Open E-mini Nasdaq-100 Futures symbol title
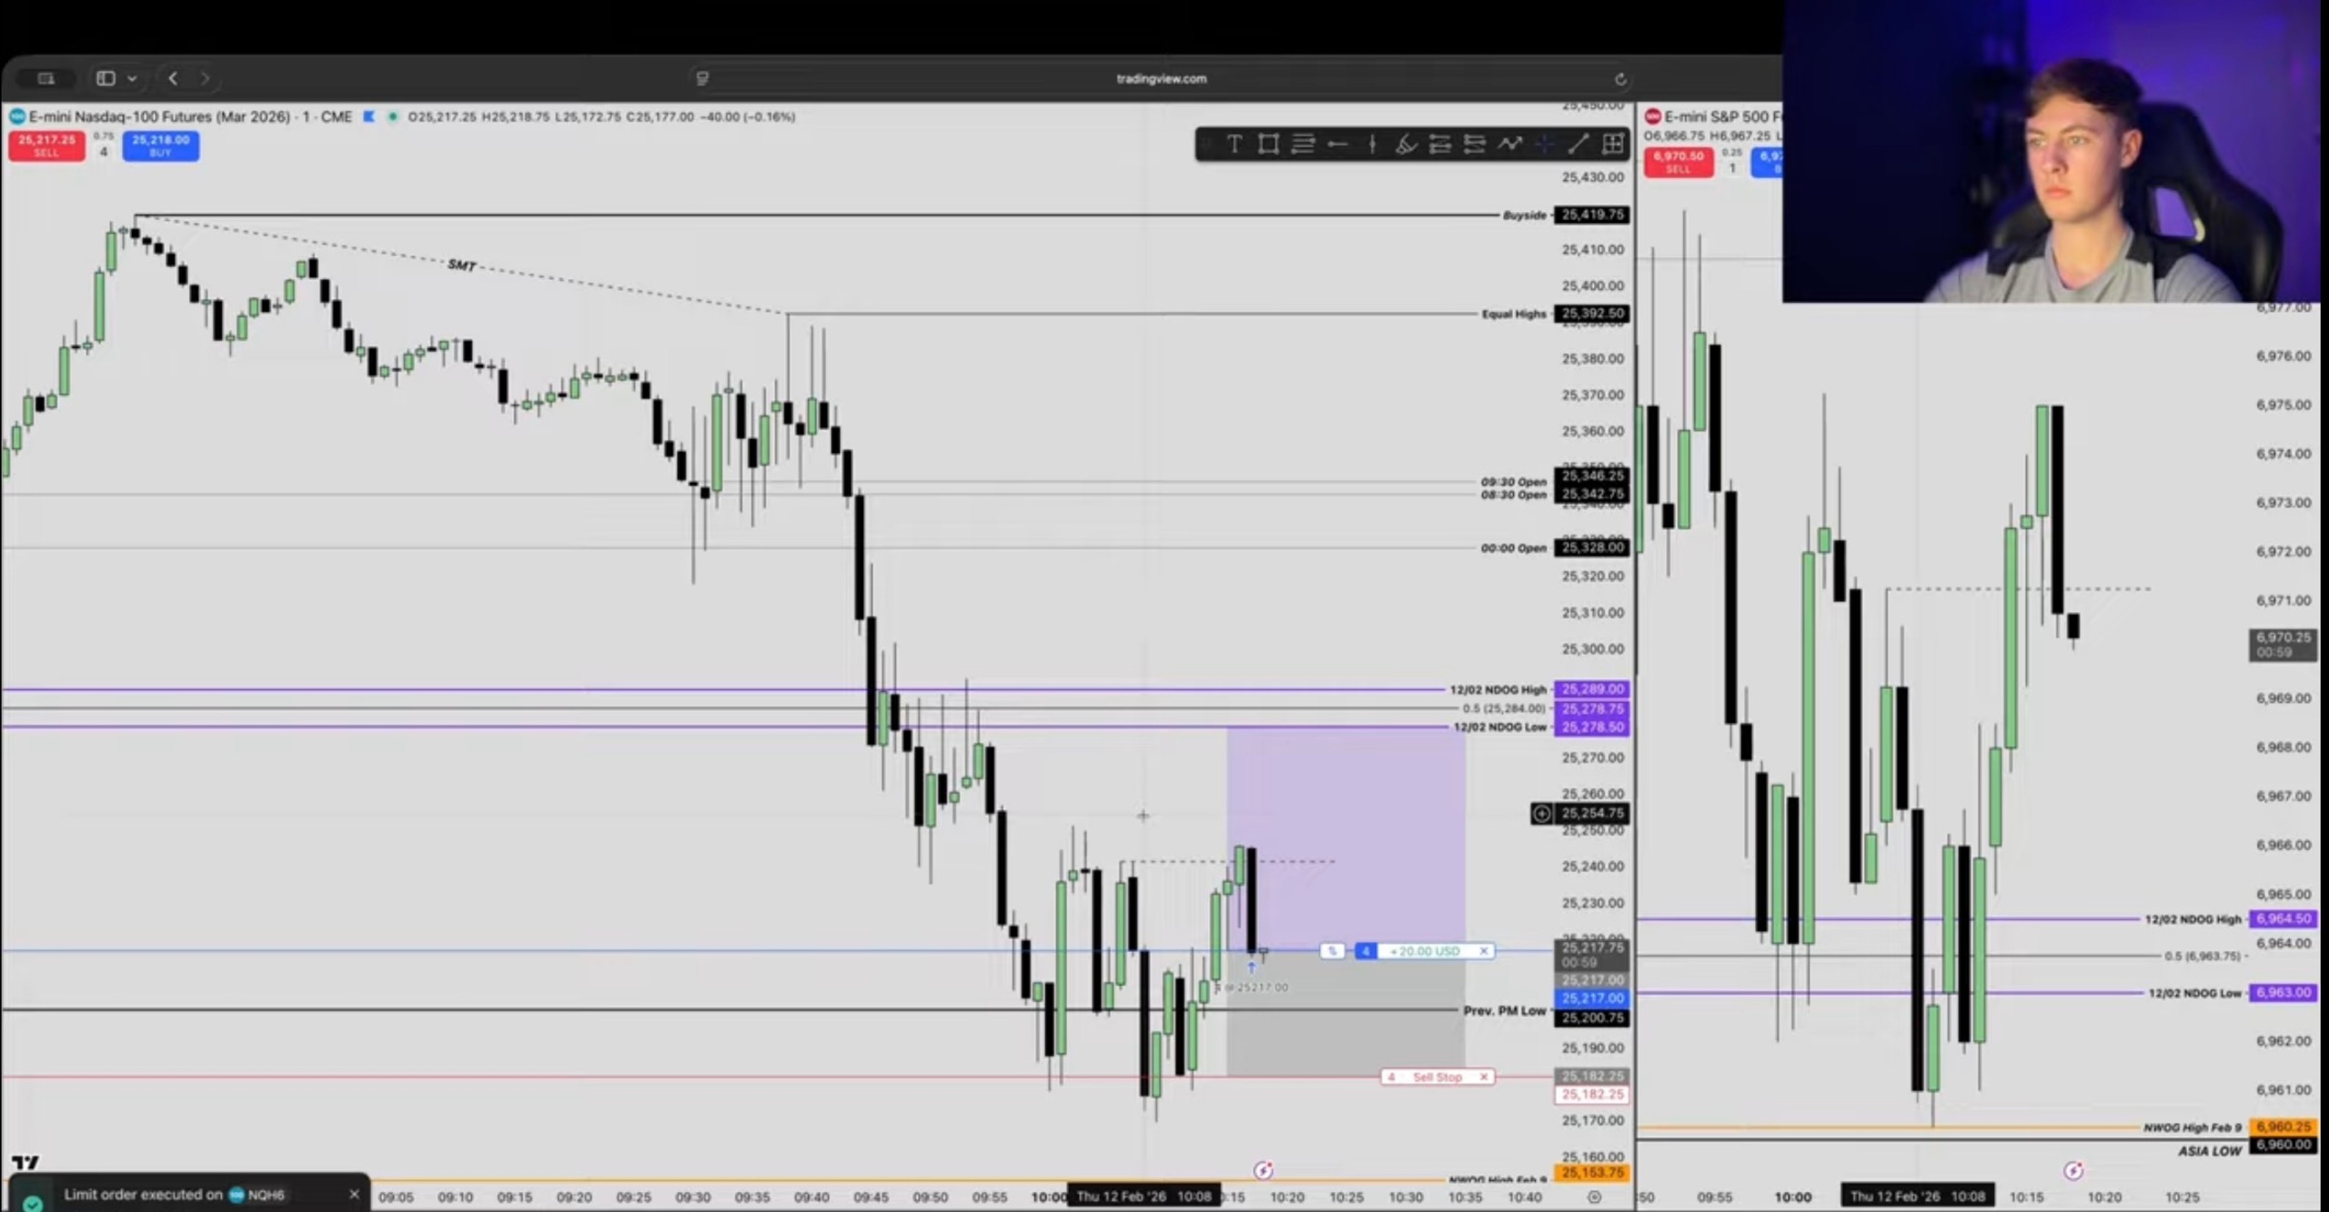2329x1212 pixels. pyautogui.click(x=190, y=116)
